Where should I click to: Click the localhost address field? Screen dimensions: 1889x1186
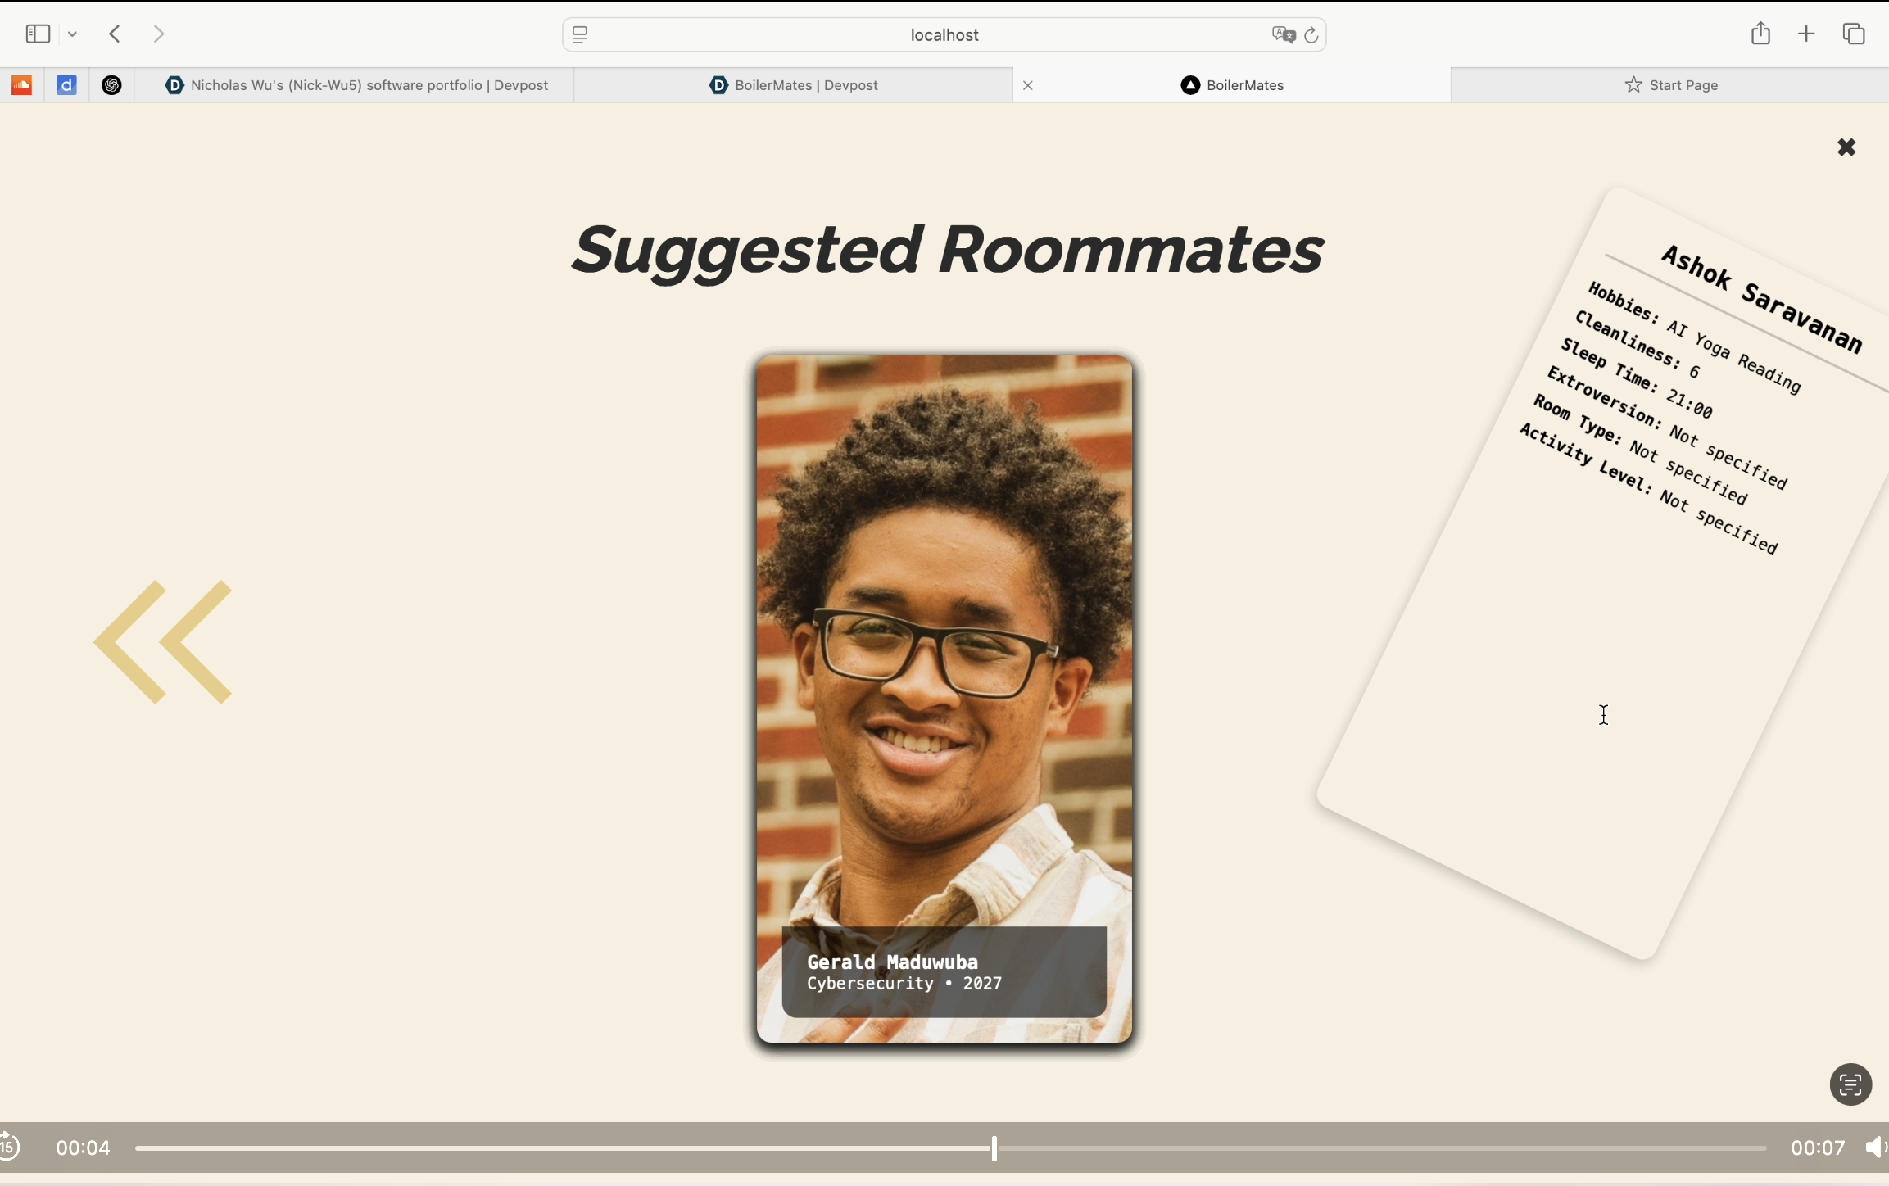pyautogui.click(x=944, y=34)
